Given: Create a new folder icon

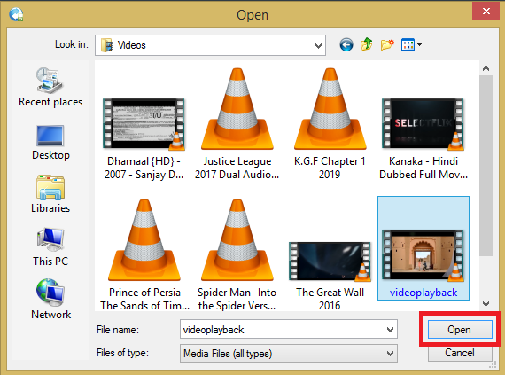Looking at the screenshot, I should click(387, 45).
